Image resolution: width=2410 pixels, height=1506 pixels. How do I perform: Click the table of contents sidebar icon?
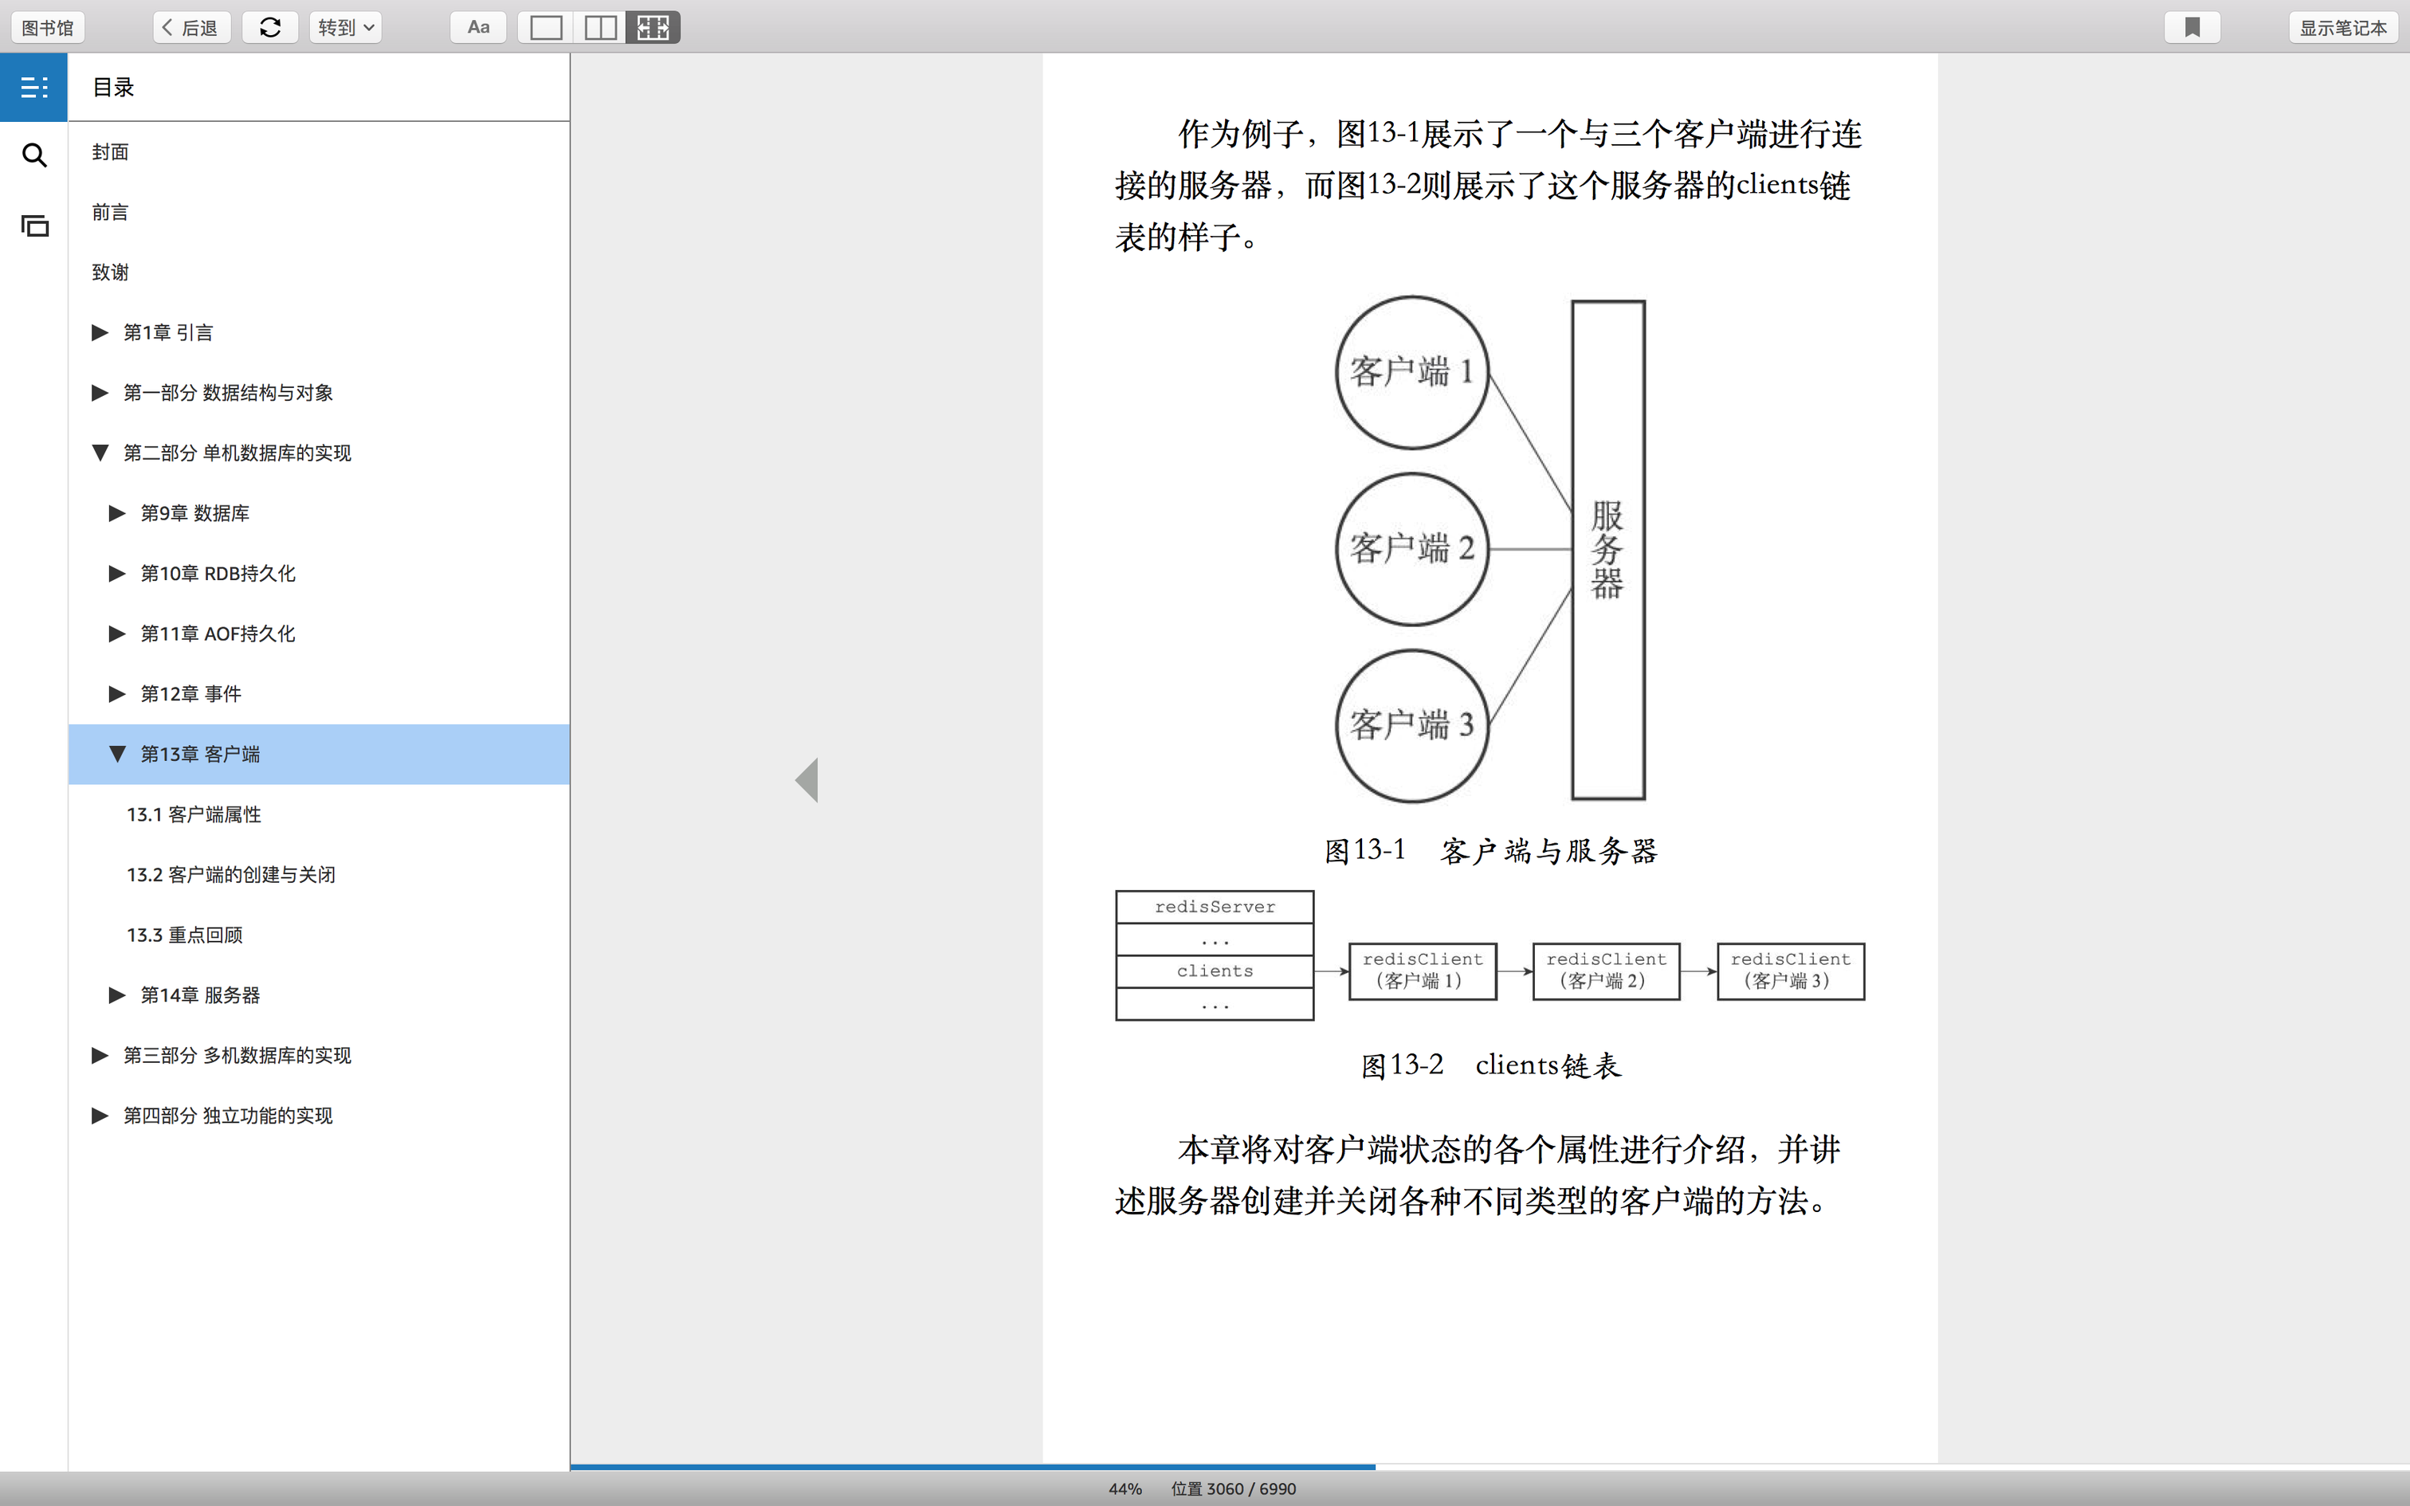33,88
